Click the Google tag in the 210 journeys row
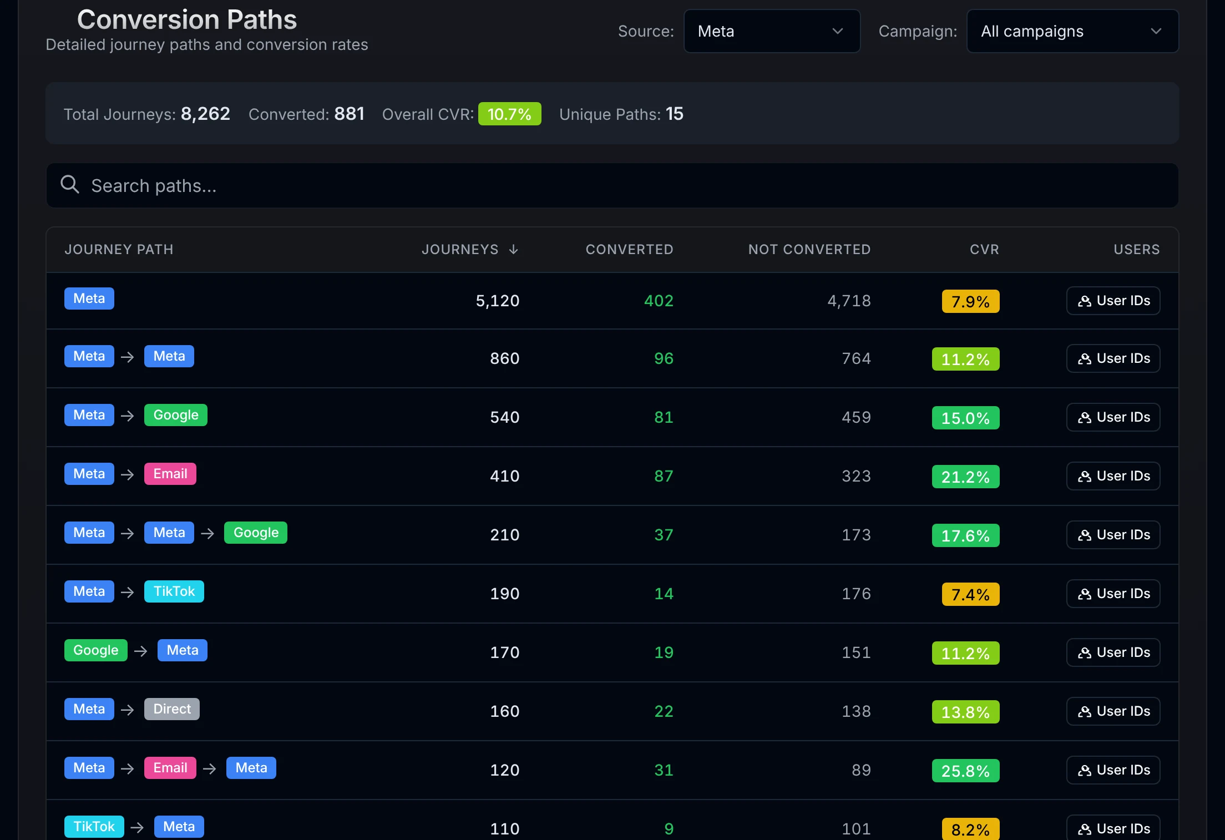 (256, 533)
